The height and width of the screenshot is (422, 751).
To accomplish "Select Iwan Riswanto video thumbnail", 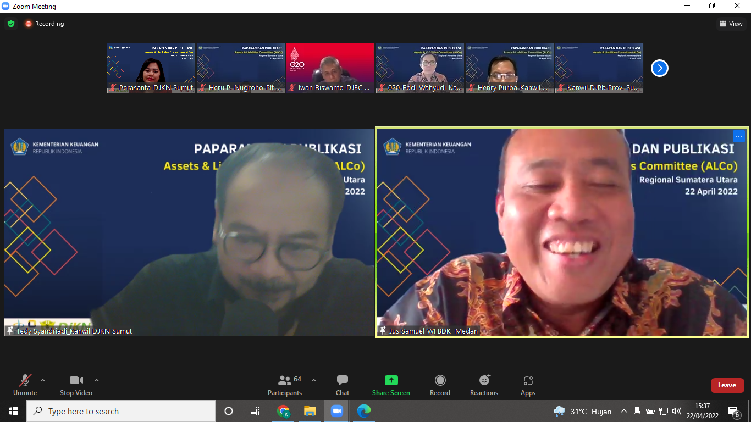I will click(x=330, y=68).
